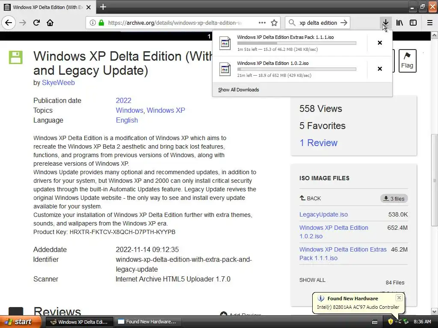The width and height of the screenshot is (438, 328).
Task: Click the 5 Favorites text
Action: pyautogui.click(x=323, y=126)
